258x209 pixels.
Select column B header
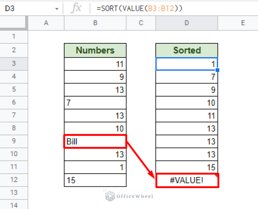coord(95,23)
